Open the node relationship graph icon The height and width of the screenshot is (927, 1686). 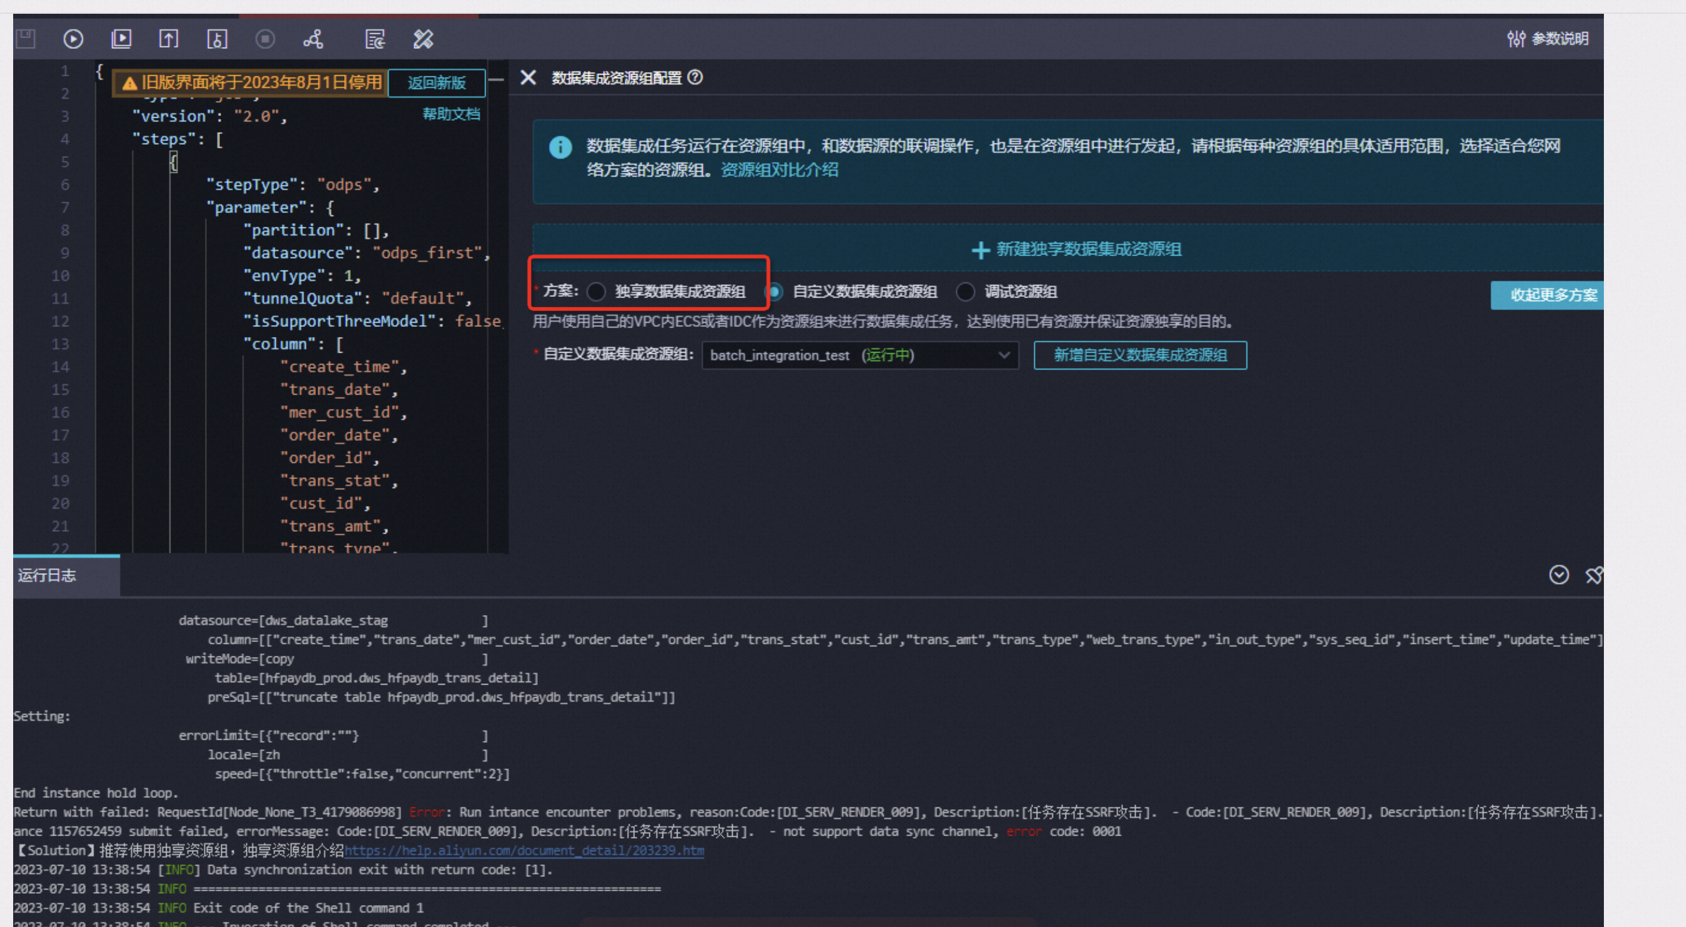point(313,39)
